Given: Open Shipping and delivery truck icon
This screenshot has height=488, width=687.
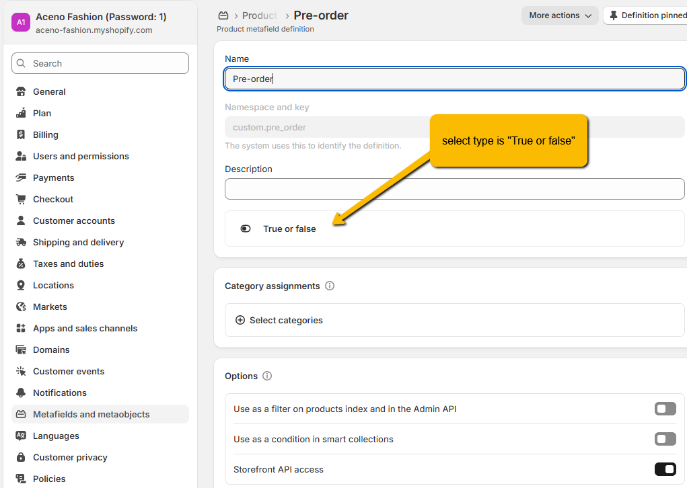Looking at the screenshot, I should point(21,242).
